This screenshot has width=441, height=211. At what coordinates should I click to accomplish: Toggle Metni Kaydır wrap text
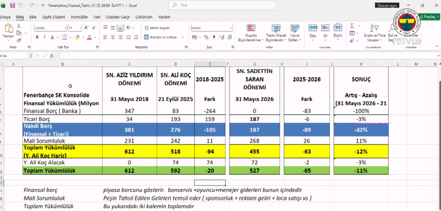157,28
